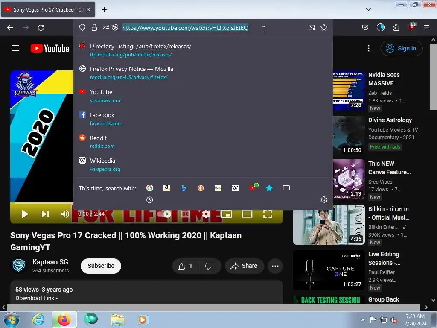Select the Firefox Privacy Notice suggestion
Image resolution: width=437 pixels, height=328 pixels.
203,73
